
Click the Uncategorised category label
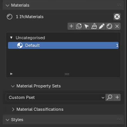pyautogui.click(x=30, y=38)
